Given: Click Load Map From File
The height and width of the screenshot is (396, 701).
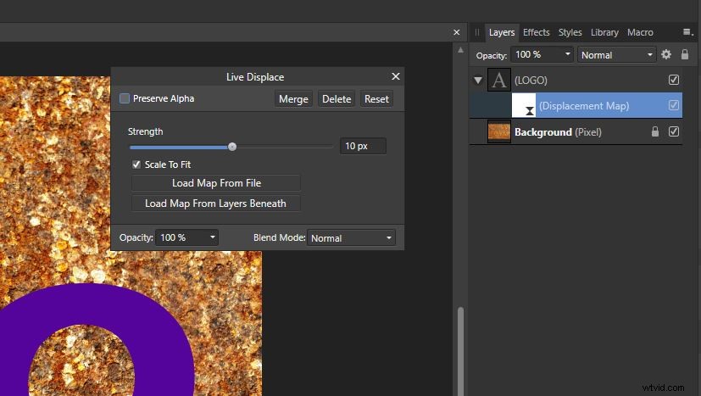Looking at the screenshot, I should click(216, 182).
